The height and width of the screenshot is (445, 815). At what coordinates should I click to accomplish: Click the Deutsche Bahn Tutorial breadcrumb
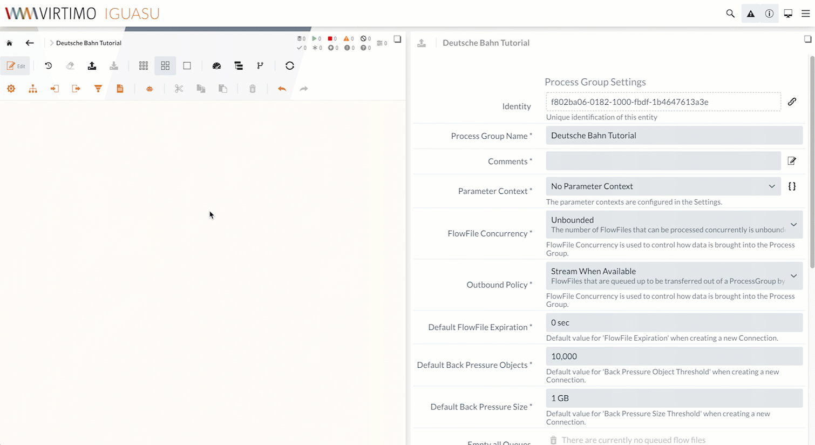(89, 43)
